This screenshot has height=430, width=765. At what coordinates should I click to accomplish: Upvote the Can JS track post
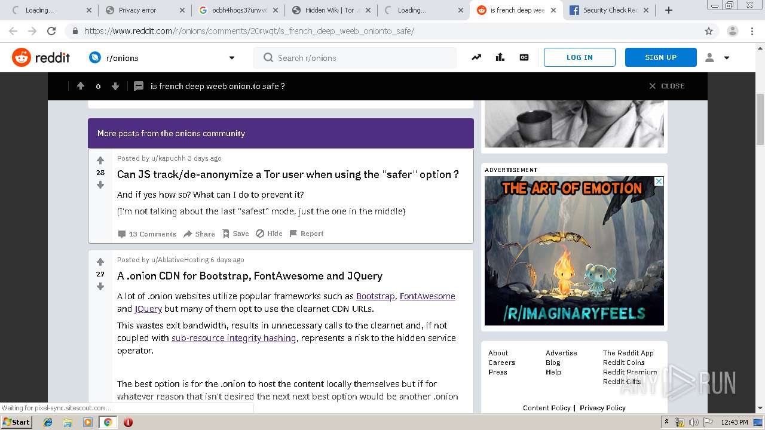(100, 160)
